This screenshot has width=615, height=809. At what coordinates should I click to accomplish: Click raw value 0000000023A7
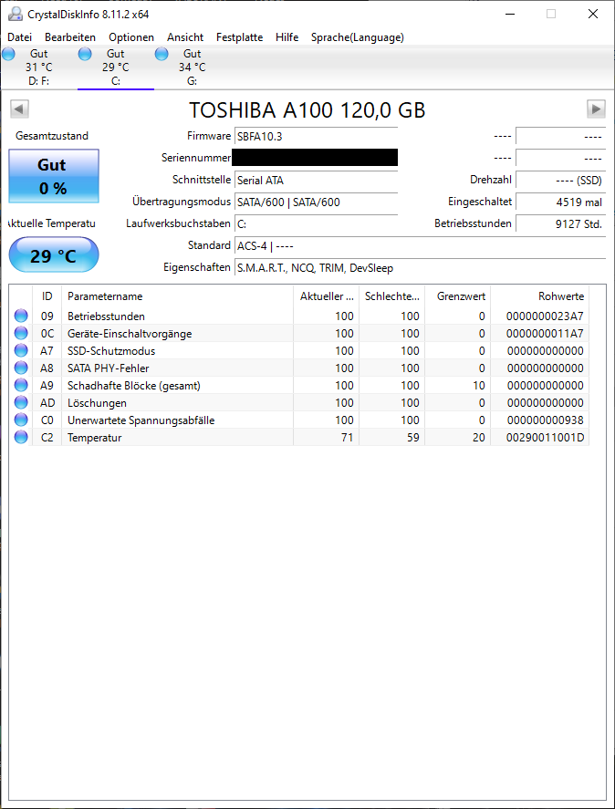(x=545, y=316)
